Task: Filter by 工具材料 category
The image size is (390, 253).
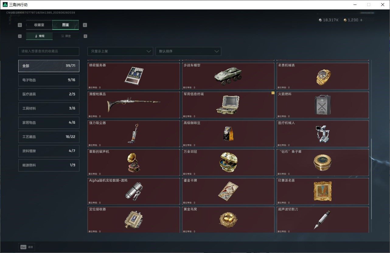Action: [49, 108]
